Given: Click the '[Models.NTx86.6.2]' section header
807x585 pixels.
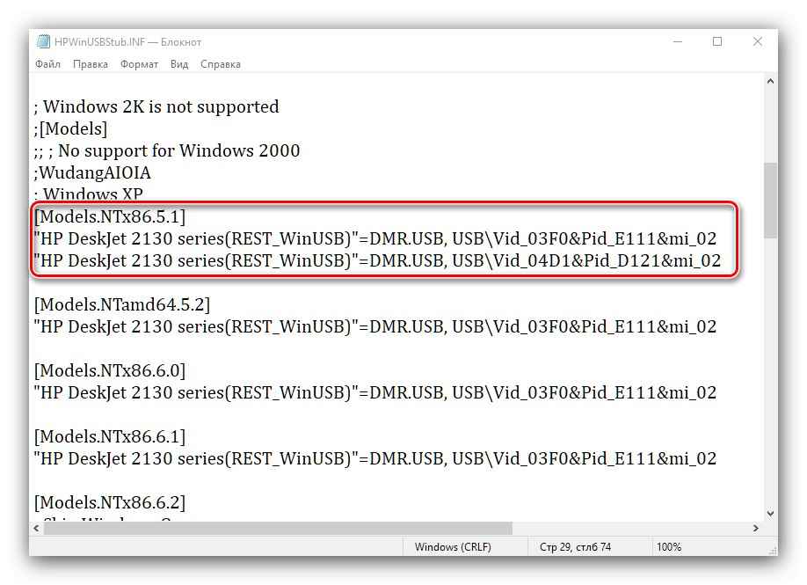Looking at the screenshot, I should [x=110, y=502].
